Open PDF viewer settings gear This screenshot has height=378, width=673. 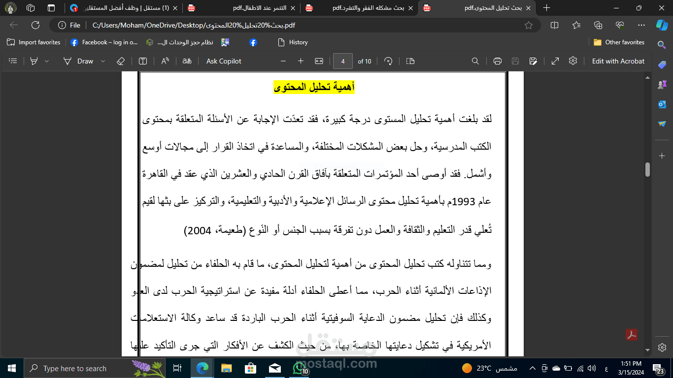coord(573,61)
